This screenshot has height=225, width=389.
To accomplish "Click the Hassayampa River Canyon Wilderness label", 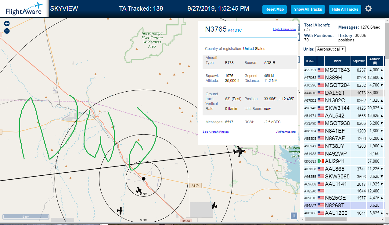I will [152, 40].
